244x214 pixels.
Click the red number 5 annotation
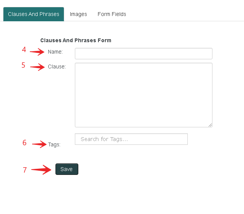click(23, 65)
